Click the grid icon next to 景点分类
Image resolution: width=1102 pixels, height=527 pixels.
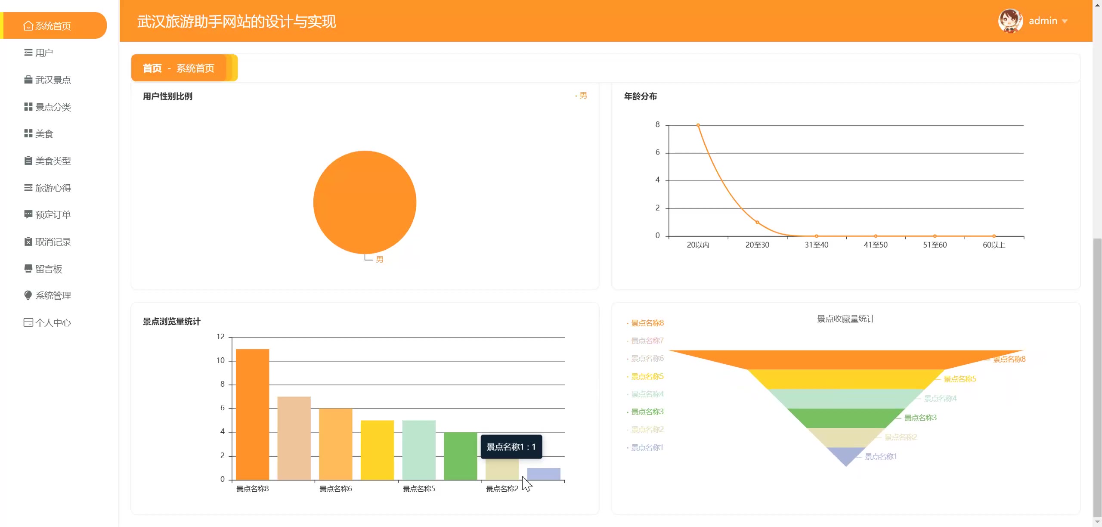(28, 107)
